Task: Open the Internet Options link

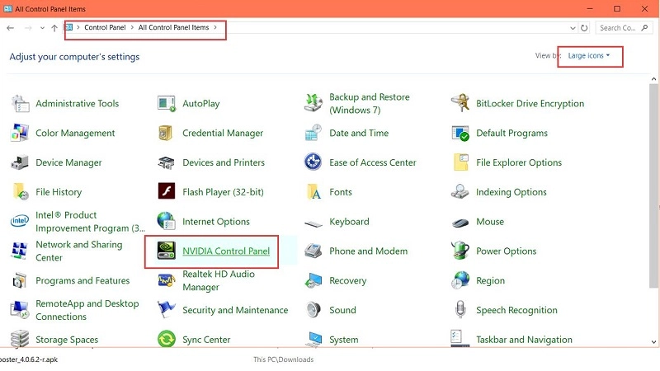Action: 216,222
